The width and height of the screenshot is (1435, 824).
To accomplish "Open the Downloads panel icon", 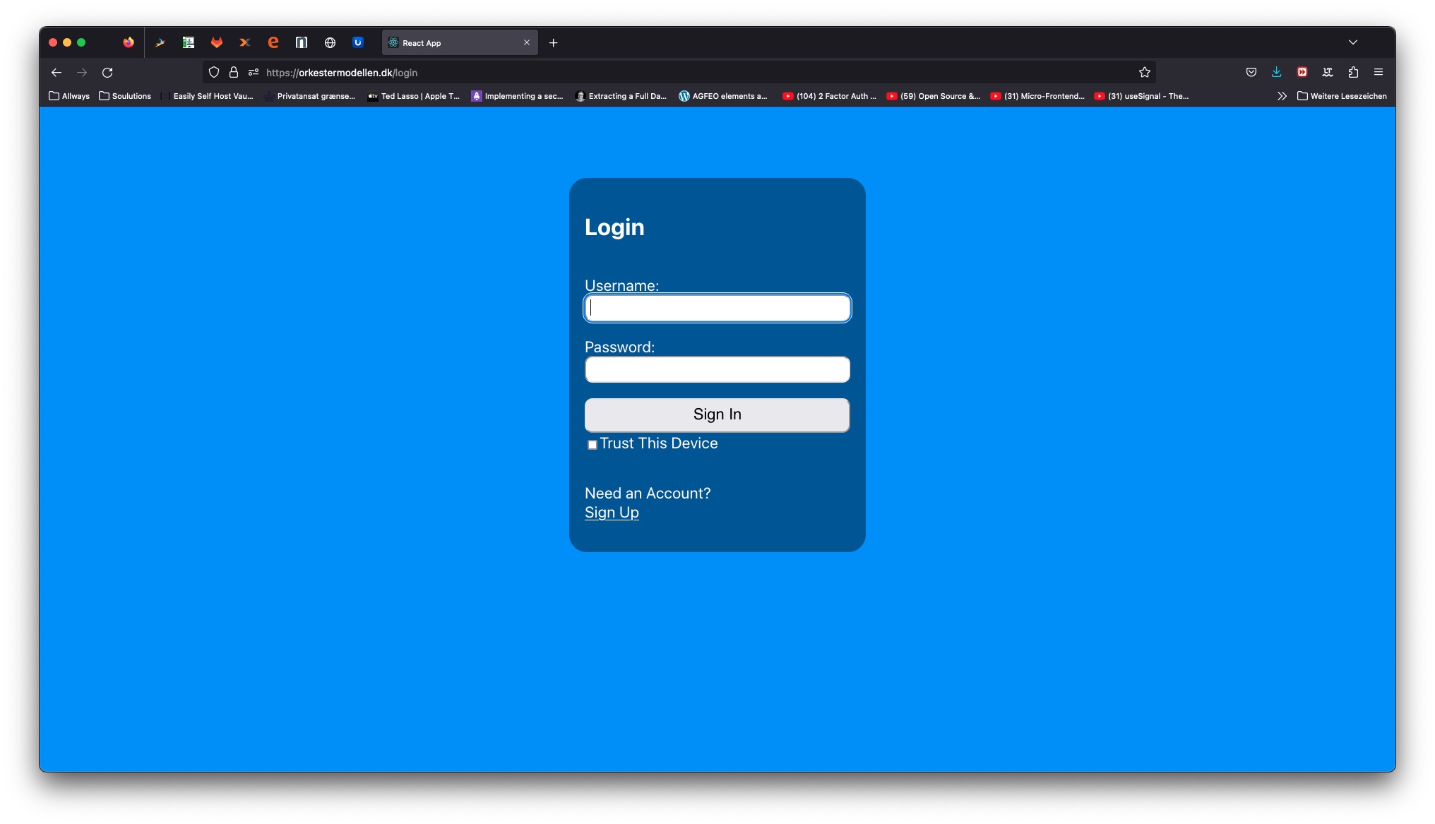I will (x=1276, y=72).
